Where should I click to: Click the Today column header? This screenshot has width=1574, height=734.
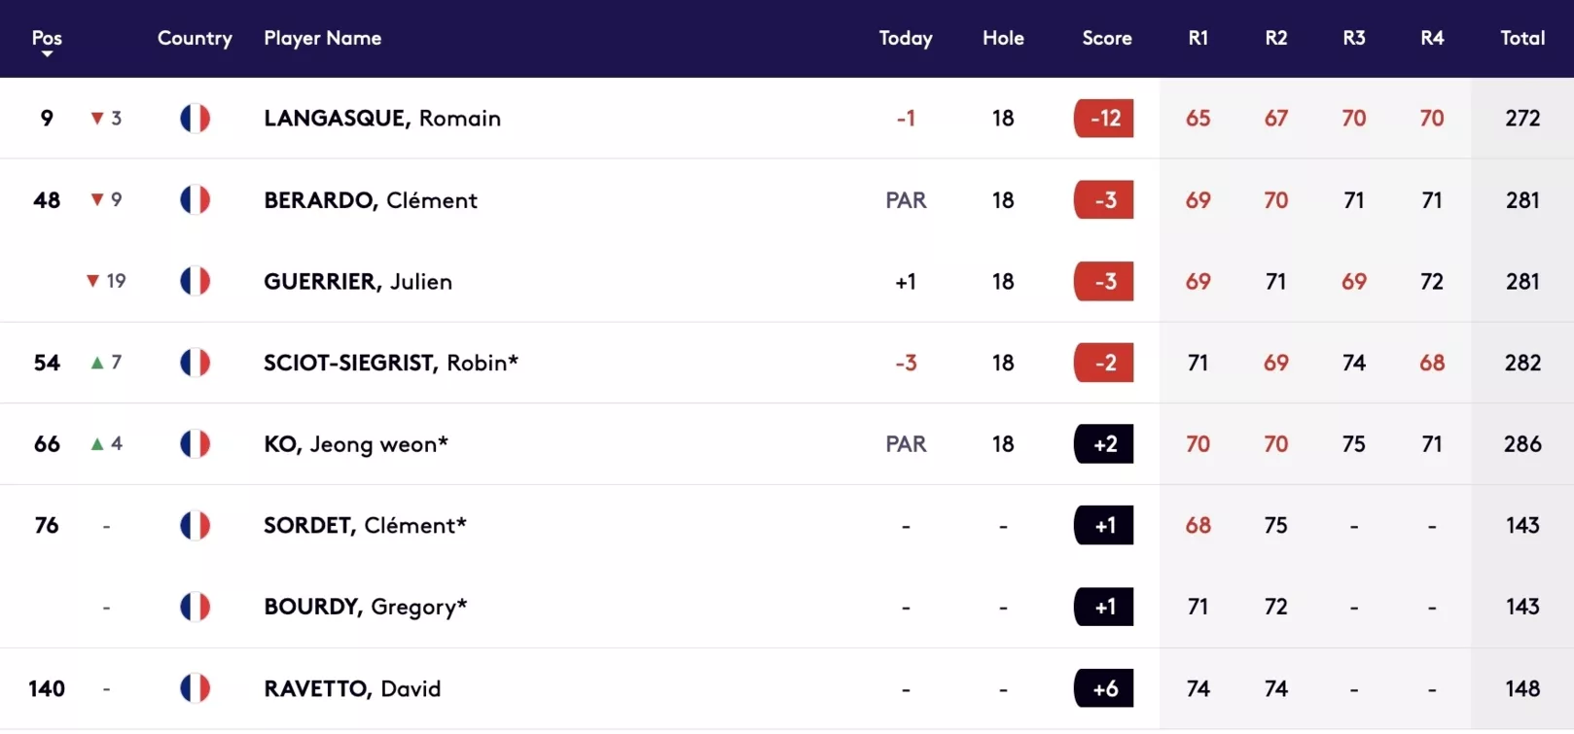pyautogui.click(x=906, y=38)
